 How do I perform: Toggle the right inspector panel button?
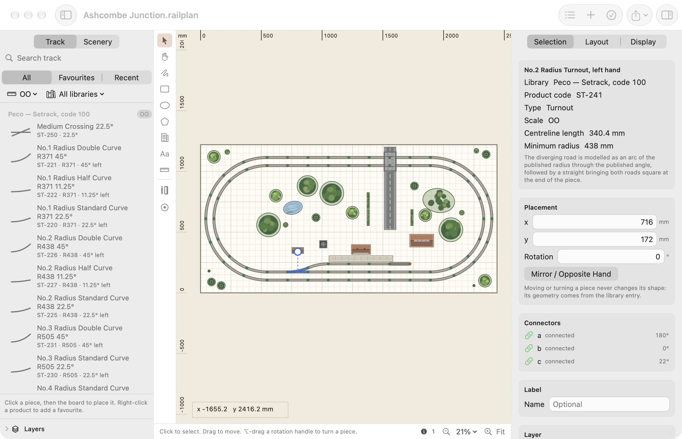667,15
